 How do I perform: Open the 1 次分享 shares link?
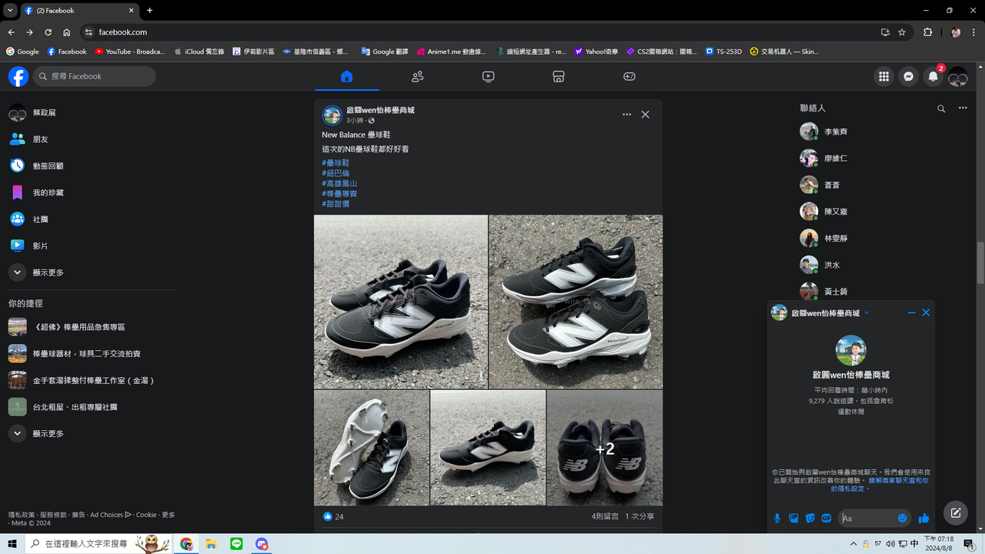(x=639, y=516)
